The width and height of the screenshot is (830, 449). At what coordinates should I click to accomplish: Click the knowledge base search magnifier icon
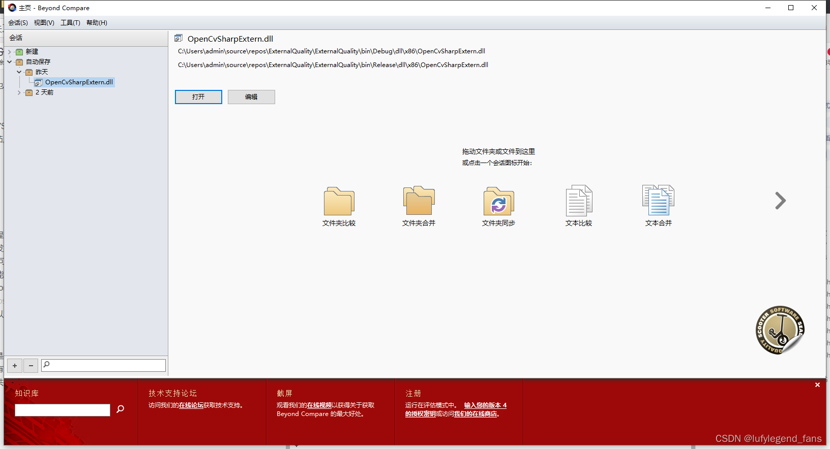tap(120, 409)
